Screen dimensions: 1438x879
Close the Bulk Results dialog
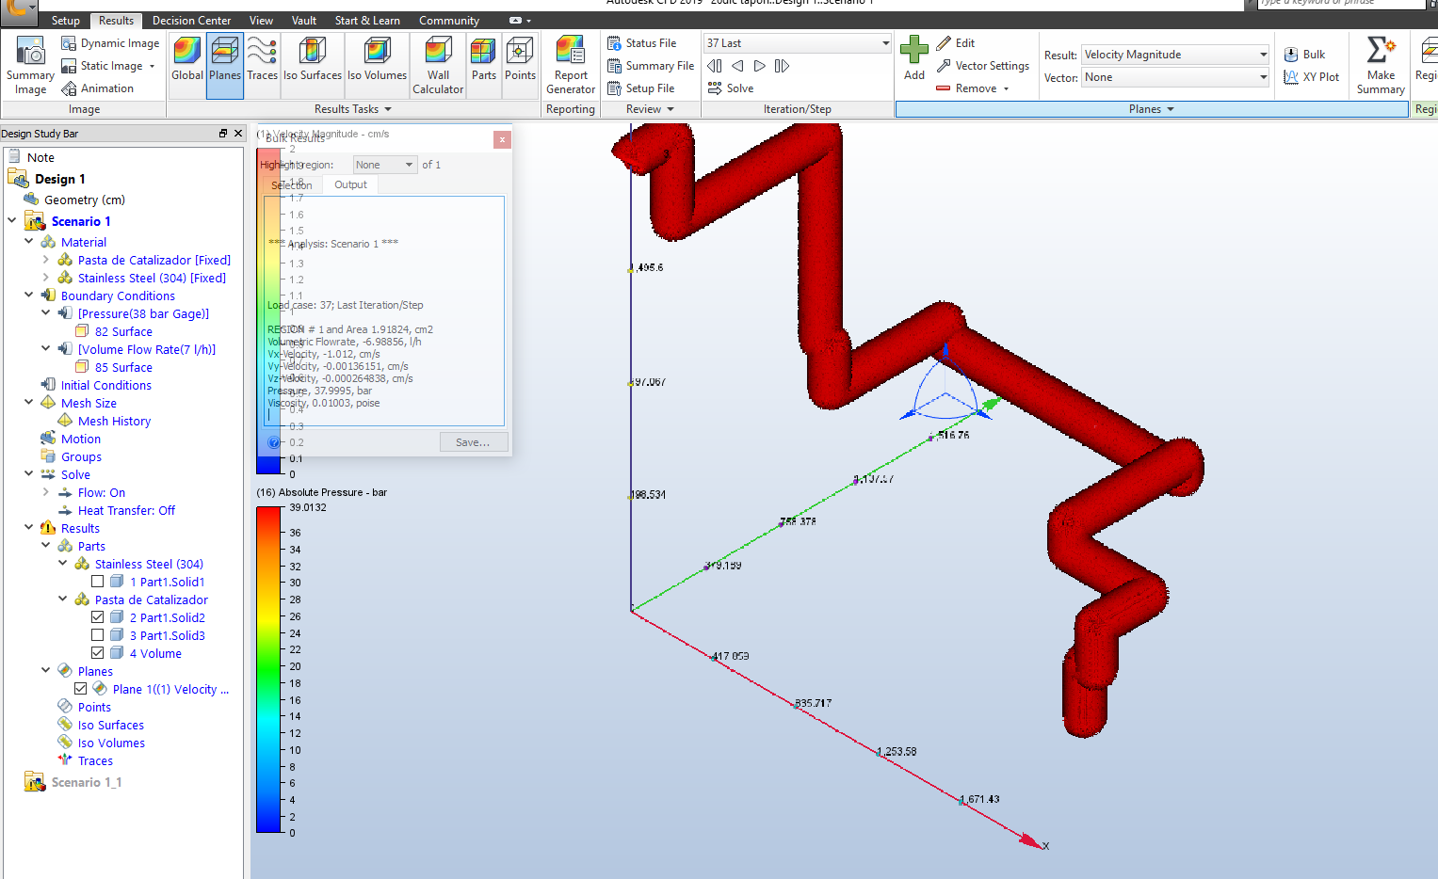point(503,139)
